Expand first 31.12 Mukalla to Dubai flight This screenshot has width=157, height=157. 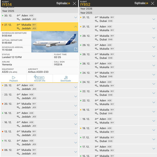pos(154,19)
